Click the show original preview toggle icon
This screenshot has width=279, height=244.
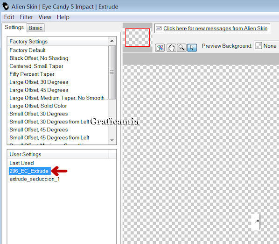pos(160,48)
